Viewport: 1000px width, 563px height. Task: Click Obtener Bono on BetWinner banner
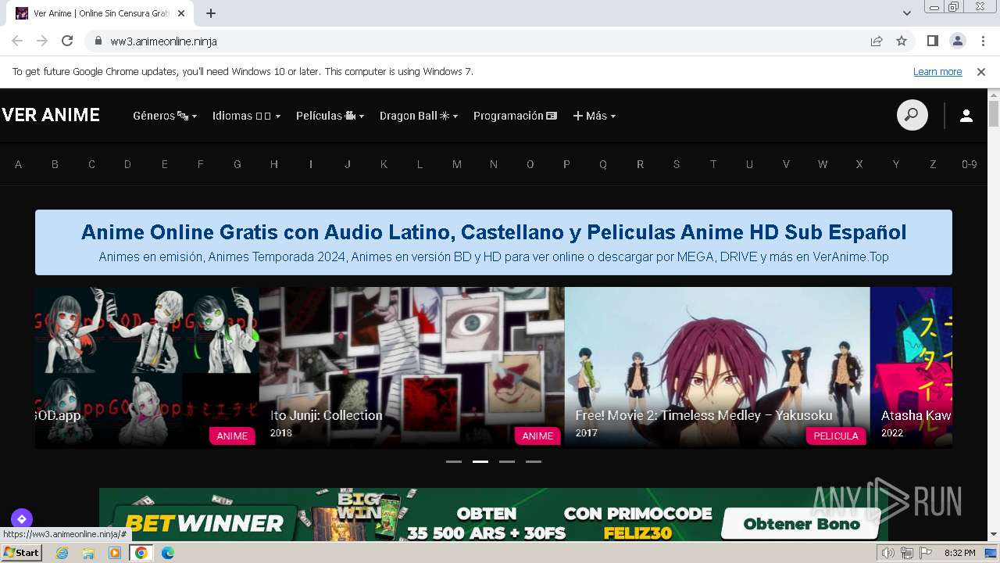coord(801,524)
